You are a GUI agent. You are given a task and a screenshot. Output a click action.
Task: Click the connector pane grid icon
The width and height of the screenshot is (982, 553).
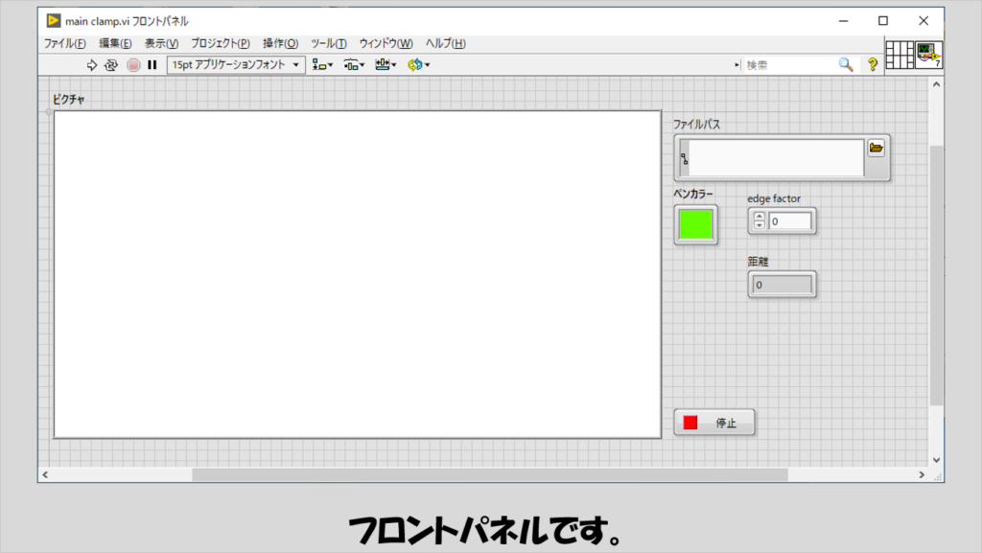coord(899,55)
